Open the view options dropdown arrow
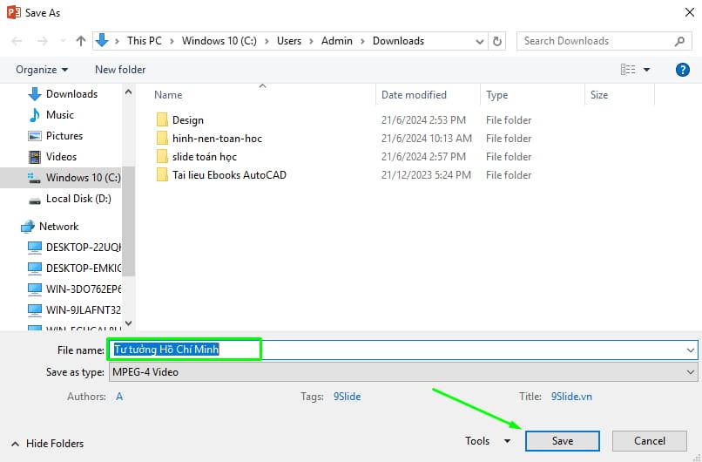 646,70
